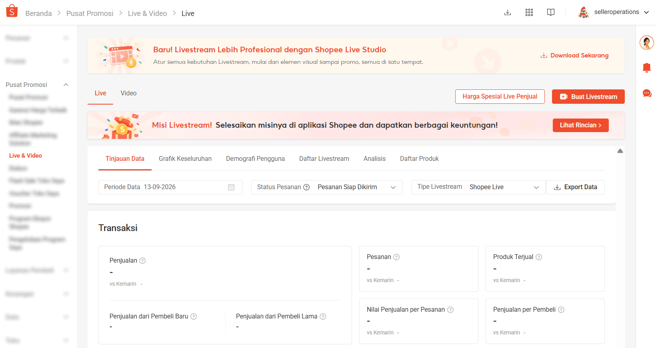This screenshot has width=656, height=348.
Task: Open the Tipe Livestream dropdown
Action: (x=479, y=187)
